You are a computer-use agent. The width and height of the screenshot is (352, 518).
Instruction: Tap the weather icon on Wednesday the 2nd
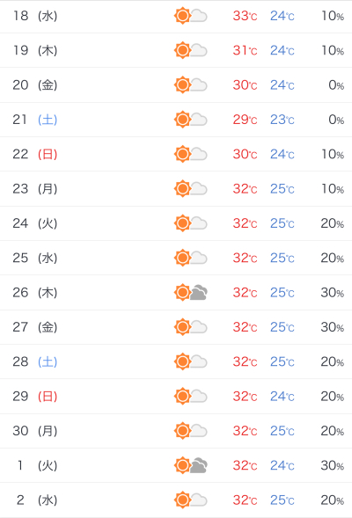190,500
